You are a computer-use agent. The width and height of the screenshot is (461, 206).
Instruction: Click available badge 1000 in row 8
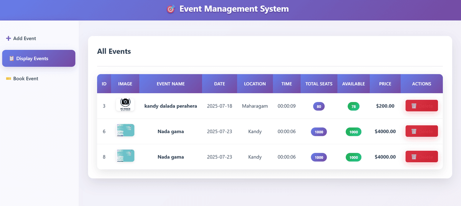click(353, 157)
